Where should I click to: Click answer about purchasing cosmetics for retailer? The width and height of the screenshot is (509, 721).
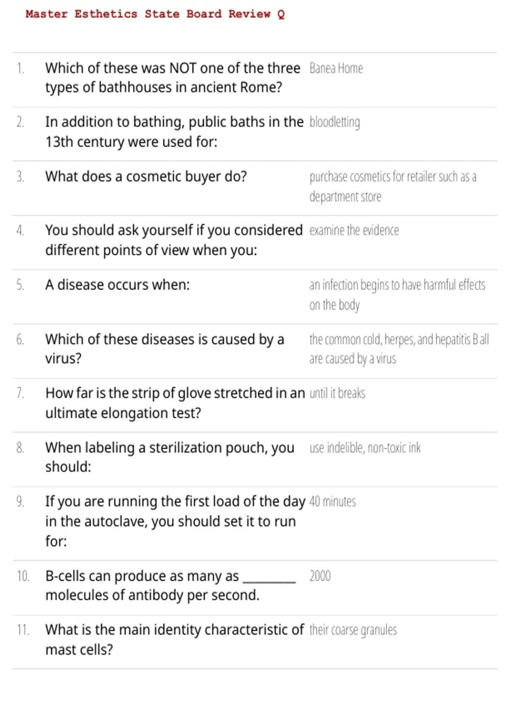click(393, 187)
